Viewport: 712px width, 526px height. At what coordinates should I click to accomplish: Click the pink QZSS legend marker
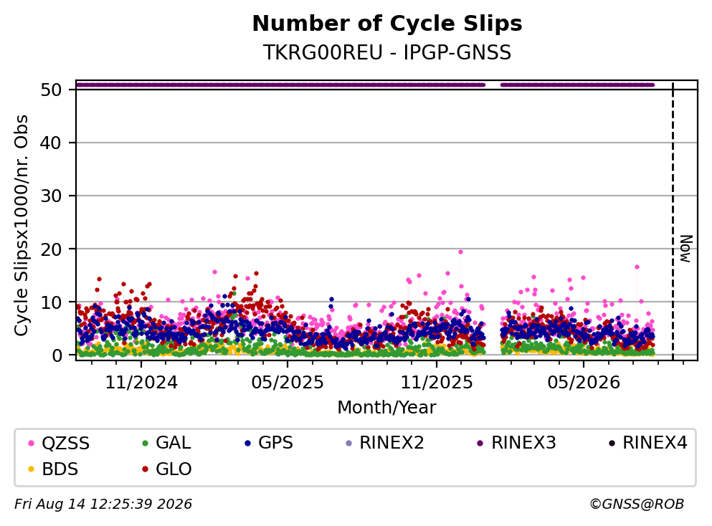pyautogui.click(x=31, y=444)
